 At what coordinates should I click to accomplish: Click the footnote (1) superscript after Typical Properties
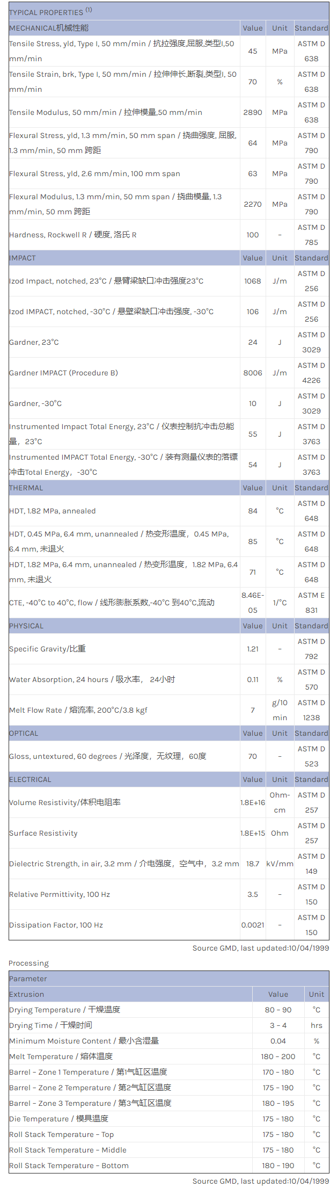point(89,10)
